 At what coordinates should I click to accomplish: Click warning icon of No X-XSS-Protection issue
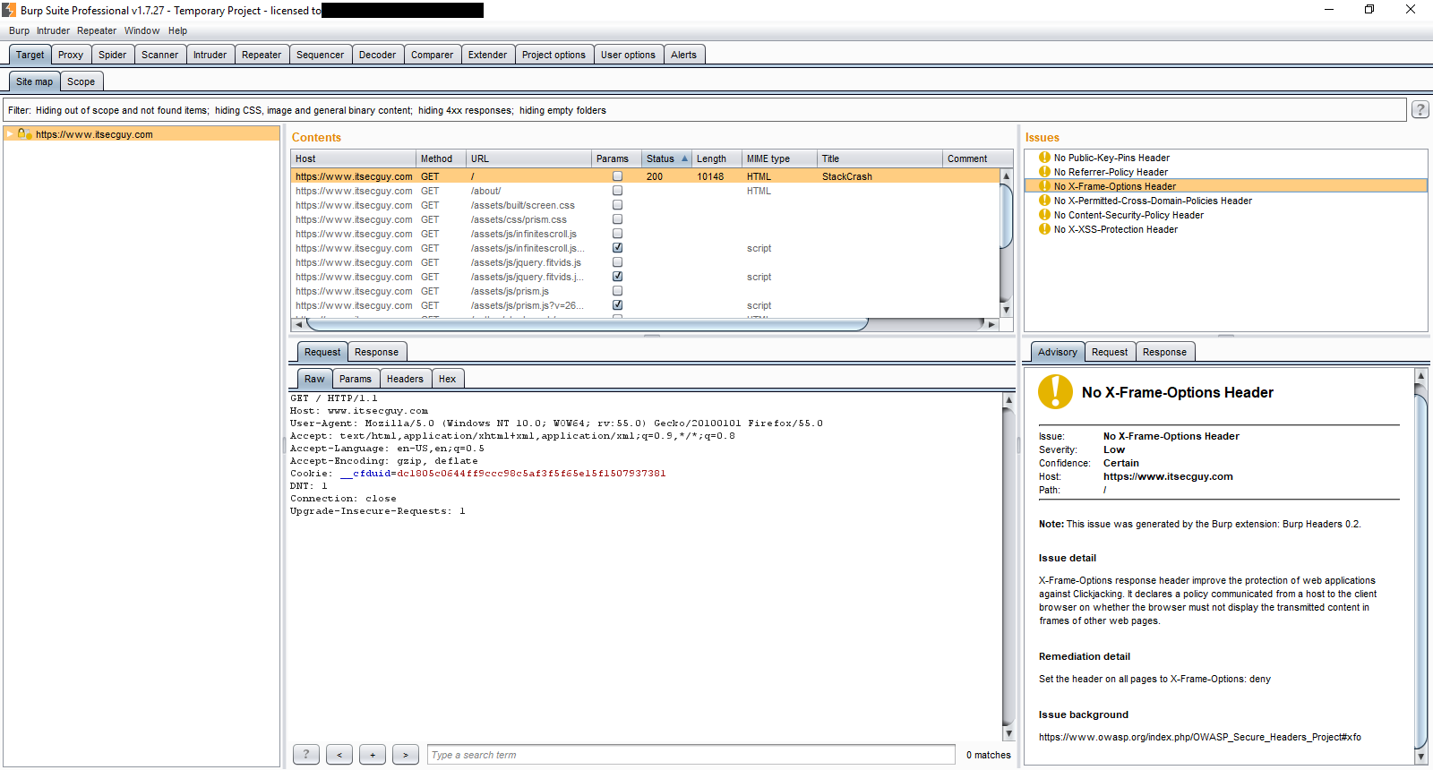point(1044,229)
